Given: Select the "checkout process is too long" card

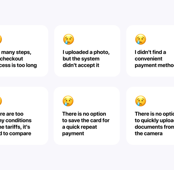Looking at the screenshot, I should tap(24, 51).
